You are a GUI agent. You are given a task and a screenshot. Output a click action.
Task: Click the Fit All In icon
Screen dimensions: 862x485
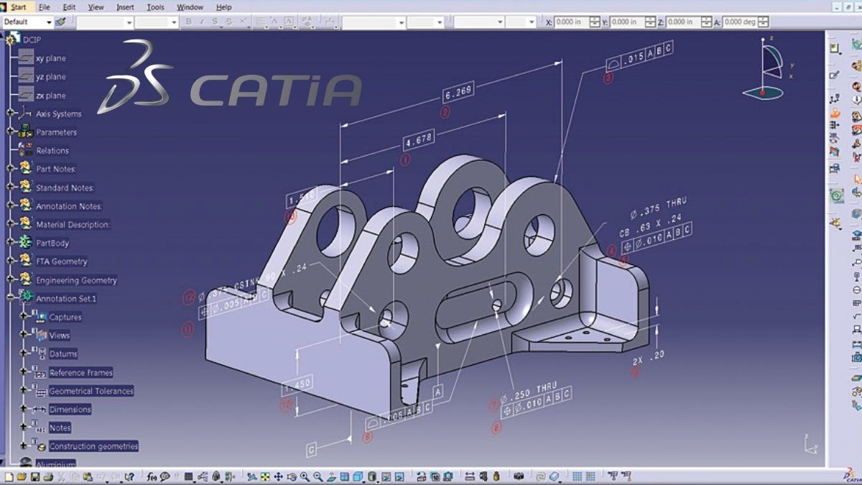[x=265, y=476]
